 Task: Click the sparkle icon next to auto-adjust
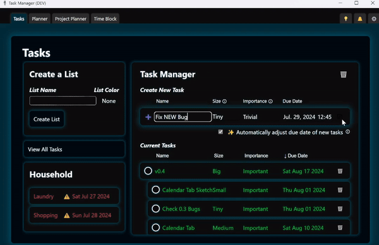click(x=231, y=132)
